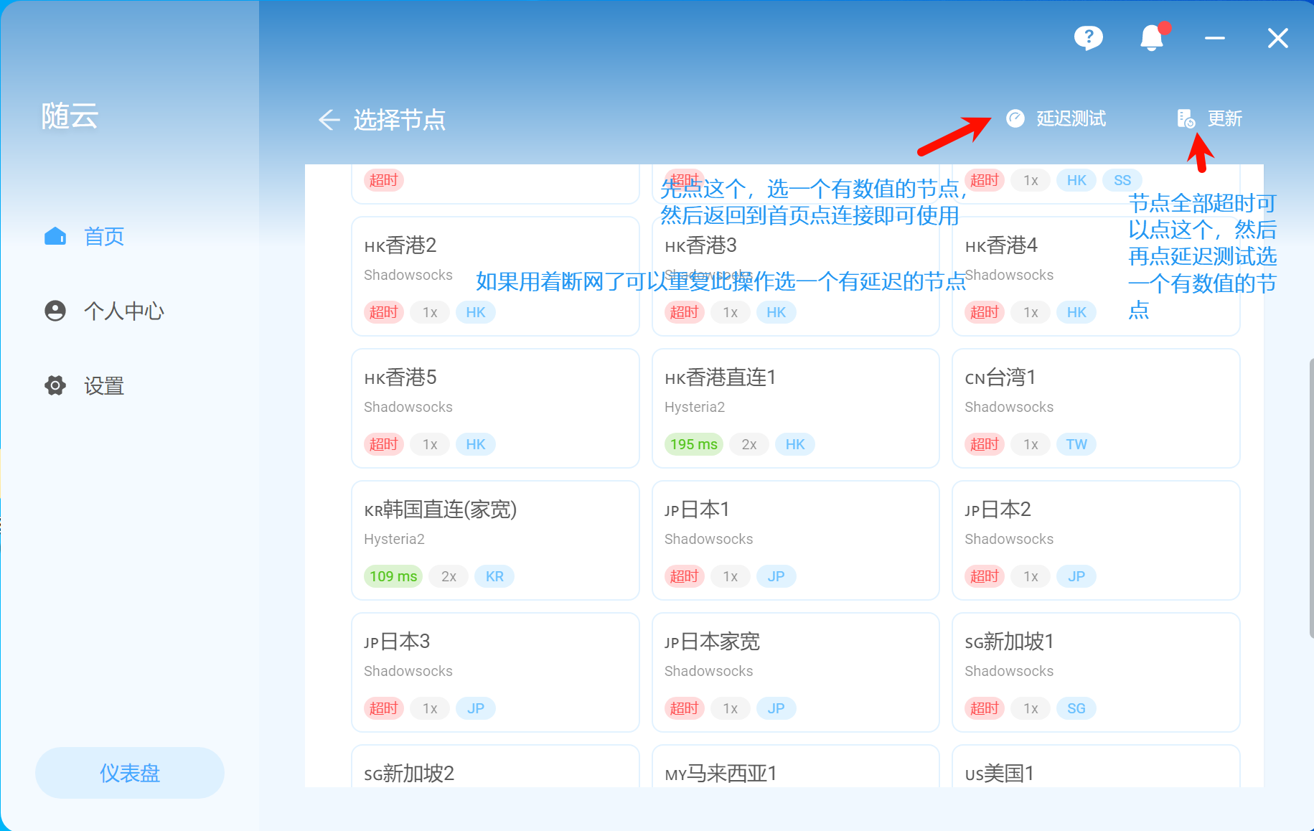
Task: Minimize the 随云 window
Action: coord(1214,38)
